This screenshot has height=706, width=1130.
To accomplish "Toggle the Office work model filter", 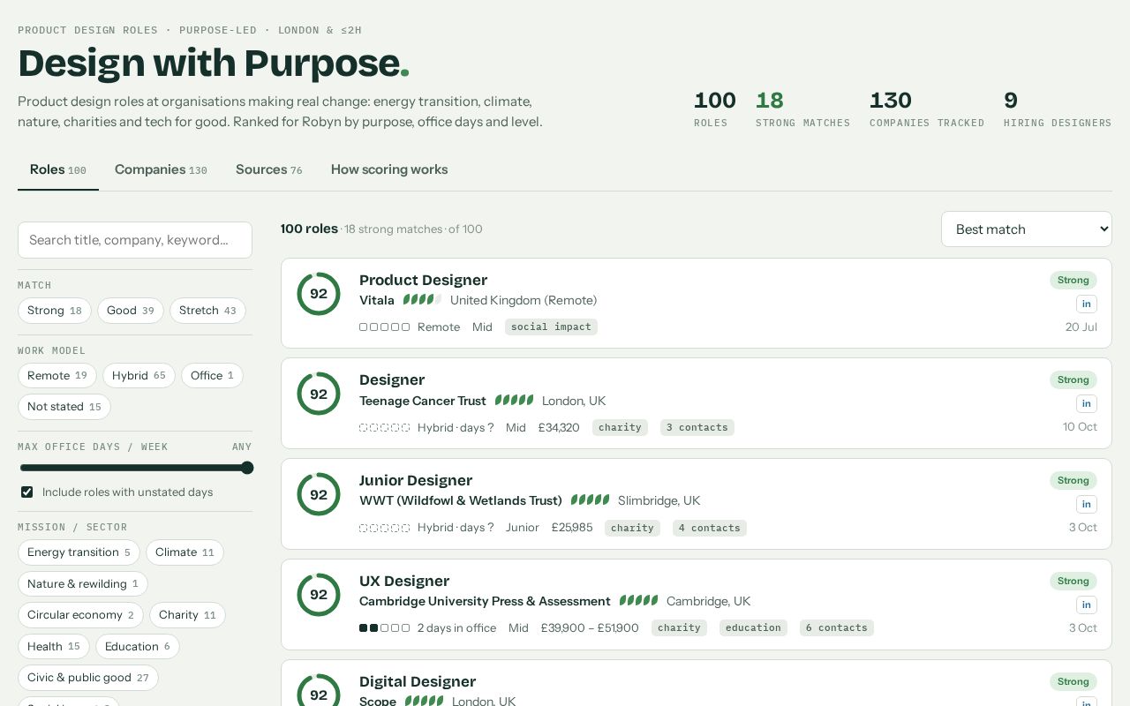I will (x=212, y=376).
